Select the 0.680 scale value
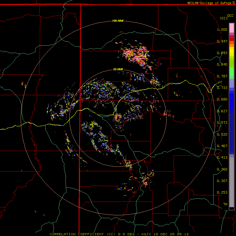This screenshot has width=236, height=236. tap(222, 99)
